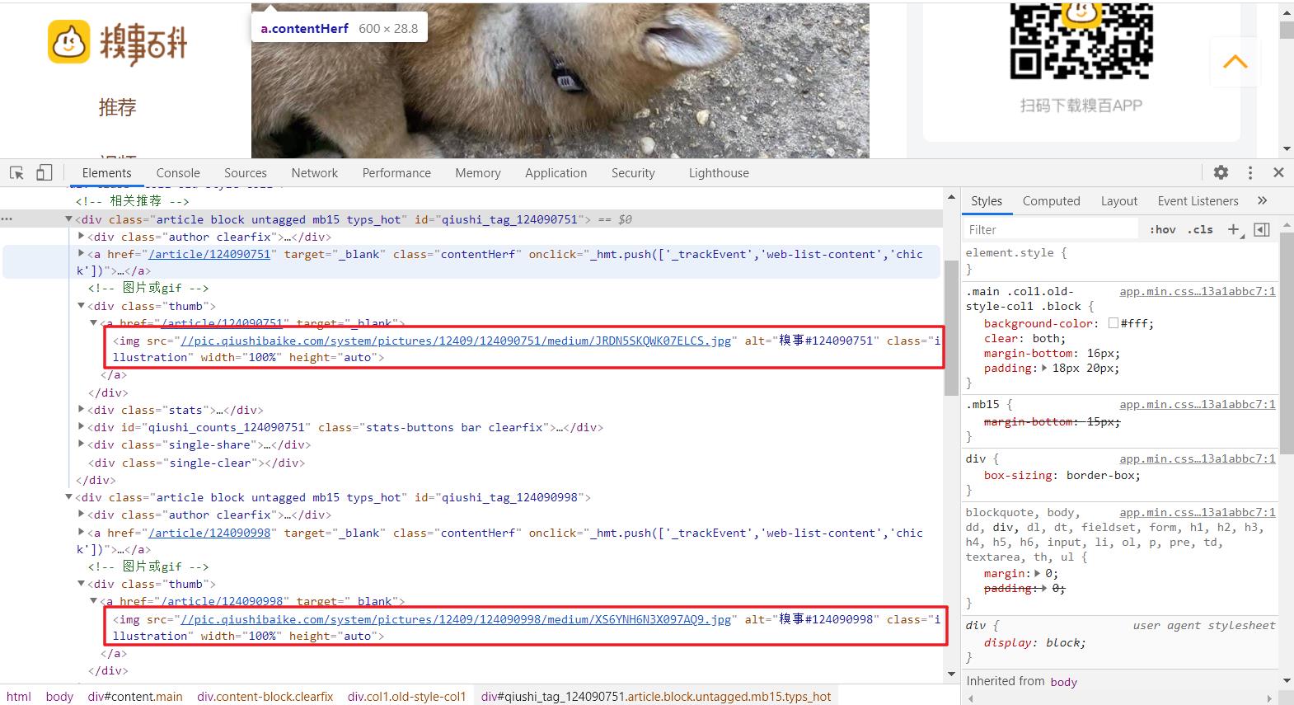Open the Application tab
Viewport: 1294px width, 705px height.
pyautogui.click(x=556, y=173)
